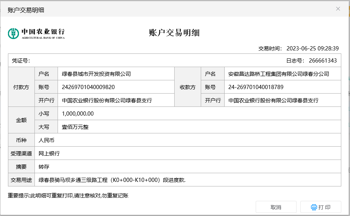Click the amount 1,000,000.00 value
350x216 pixels.
coord(78,114)
